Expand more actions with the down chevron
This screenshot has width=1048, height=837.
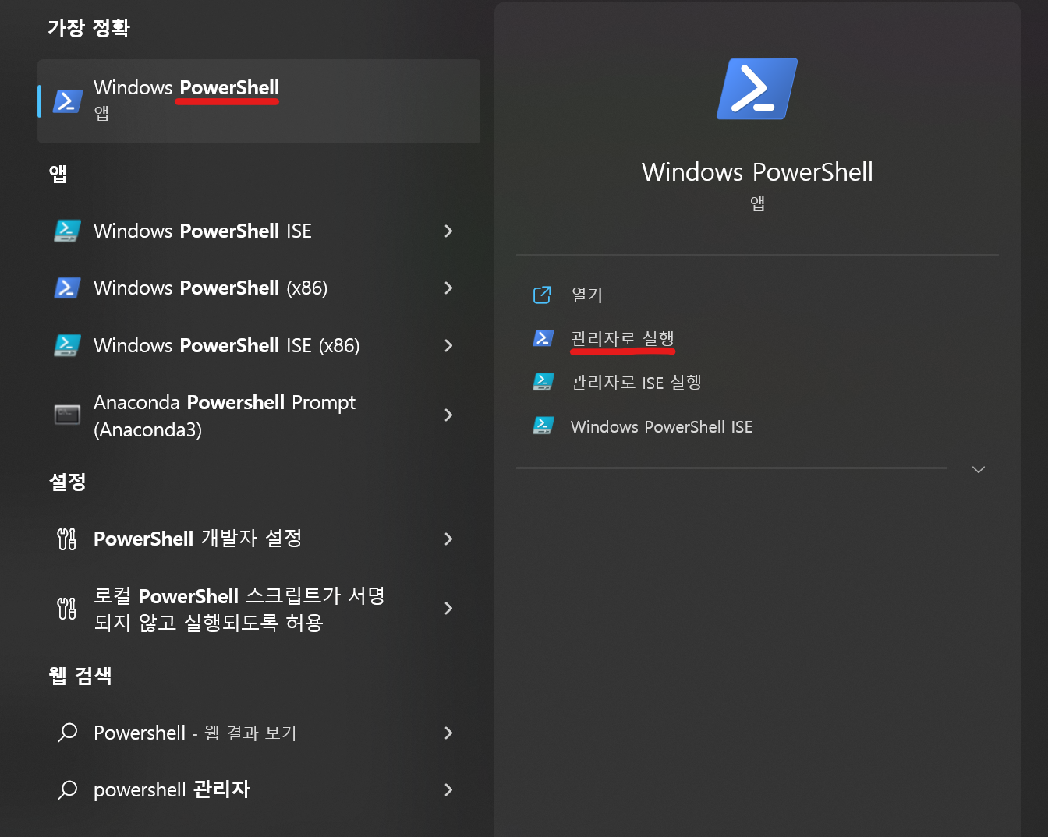click(x=979, y=469)
